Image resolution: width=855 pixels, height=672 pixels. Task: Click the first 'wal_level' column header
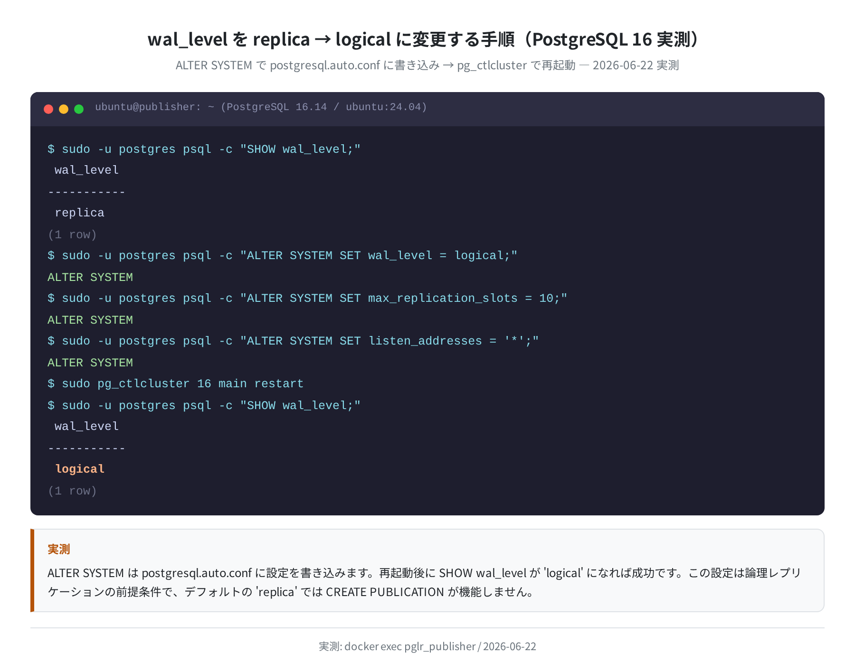click(86, 170)
